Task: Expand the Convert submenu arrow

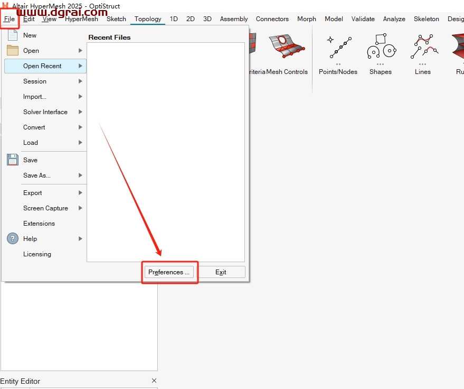Action: pyautogui.click(x=80, y=127)
